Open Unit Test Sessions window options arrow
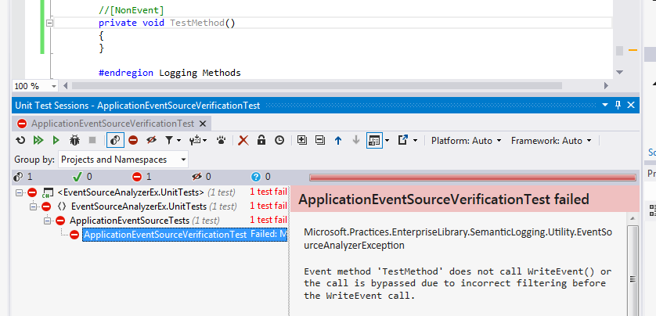The image size is (656, 316). pyautogui.click(x=605, y=106)
